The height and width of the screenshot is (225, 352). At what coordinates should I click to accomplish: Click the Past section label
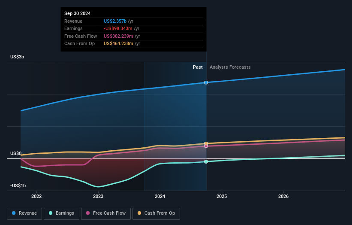198,67
